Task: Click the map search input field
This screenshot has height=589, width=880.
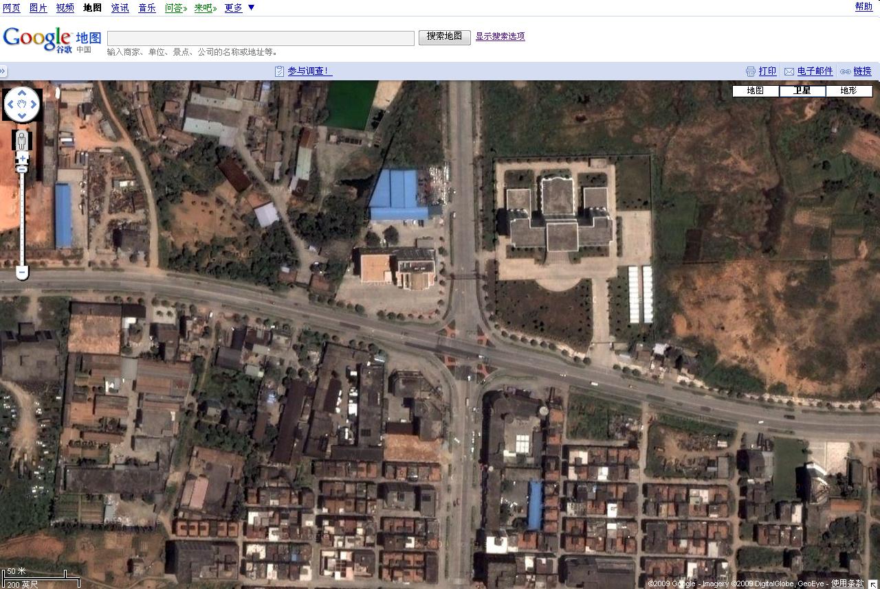Action: pyautogui.click(x=261, y=38)
